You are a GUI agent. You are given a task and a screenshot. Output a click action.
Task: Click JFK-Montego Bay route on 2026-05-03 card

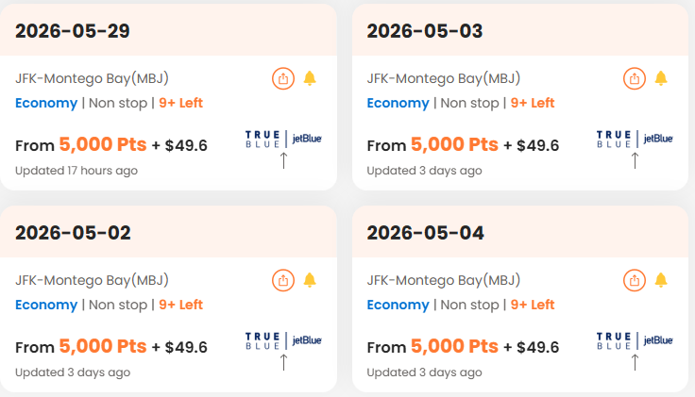pos(443,78)
